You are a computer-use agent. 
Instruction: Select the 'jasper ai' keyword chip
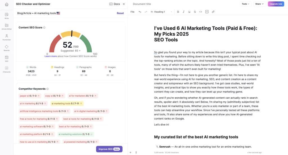pos(30,96)
